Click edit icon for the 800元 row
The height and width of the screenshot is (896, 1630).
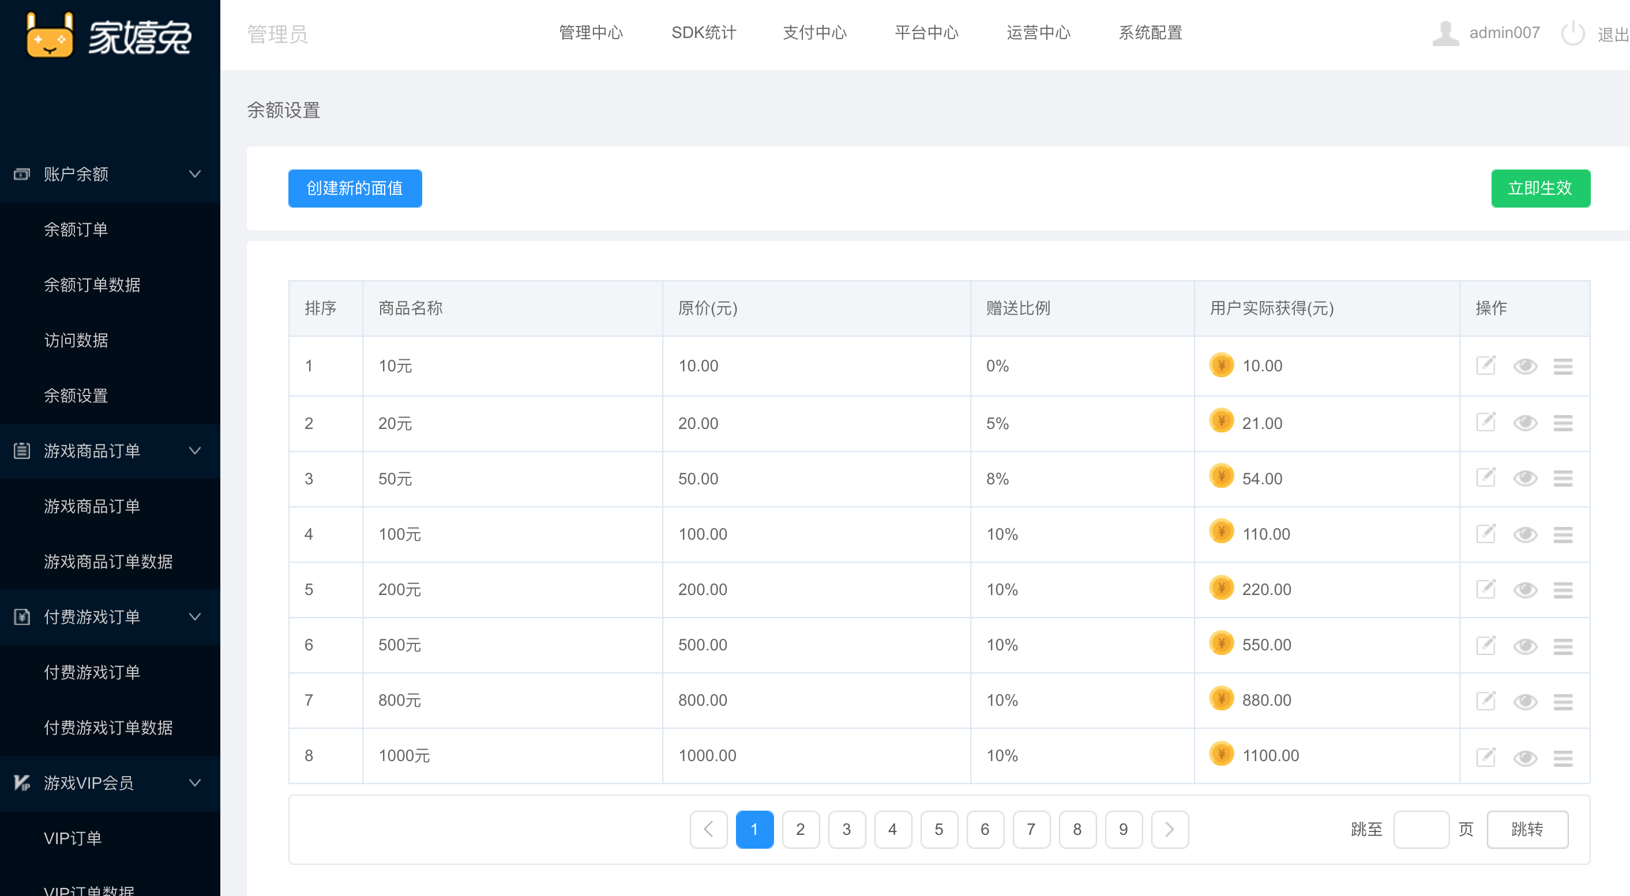(x=1485, y=701)
